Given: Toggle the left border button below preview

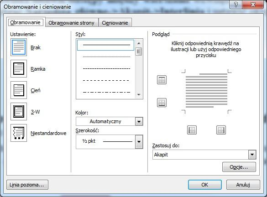Looking at the screenshot, I should (x=192, y=130).
